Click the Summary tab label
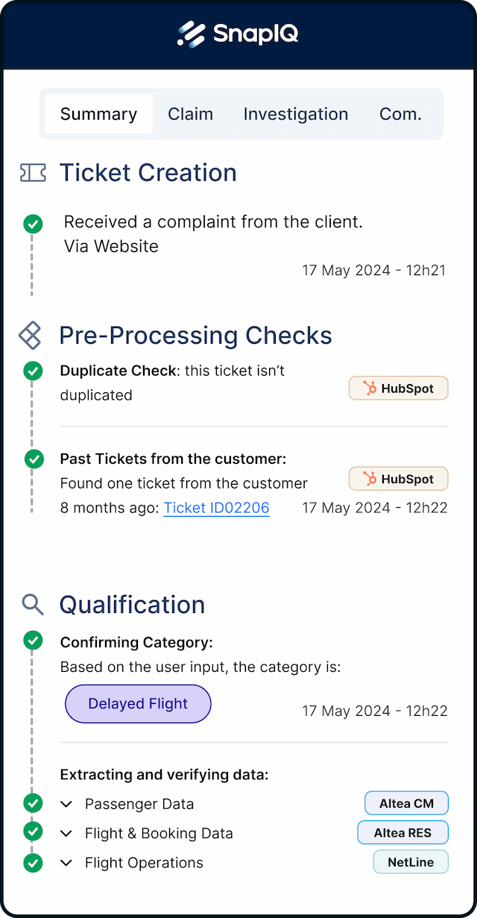 tap(98, 113)
